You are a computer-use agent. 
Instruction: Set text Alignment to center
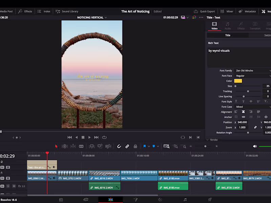pos(243,112)
